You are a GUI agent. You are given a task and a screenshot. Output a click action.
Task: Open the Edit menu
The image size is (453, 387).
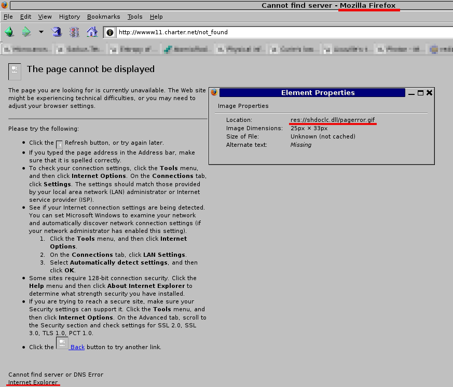tap(26, 17)
